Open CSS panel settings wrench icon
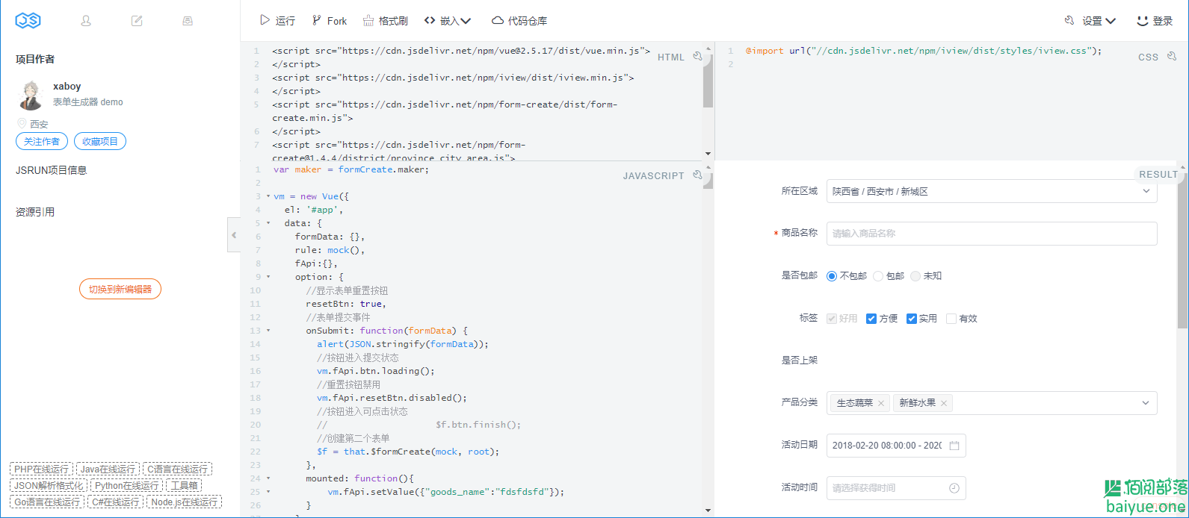 1172,56
